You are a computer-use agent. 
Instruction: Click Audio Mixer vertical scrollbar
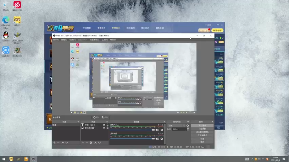165,134
